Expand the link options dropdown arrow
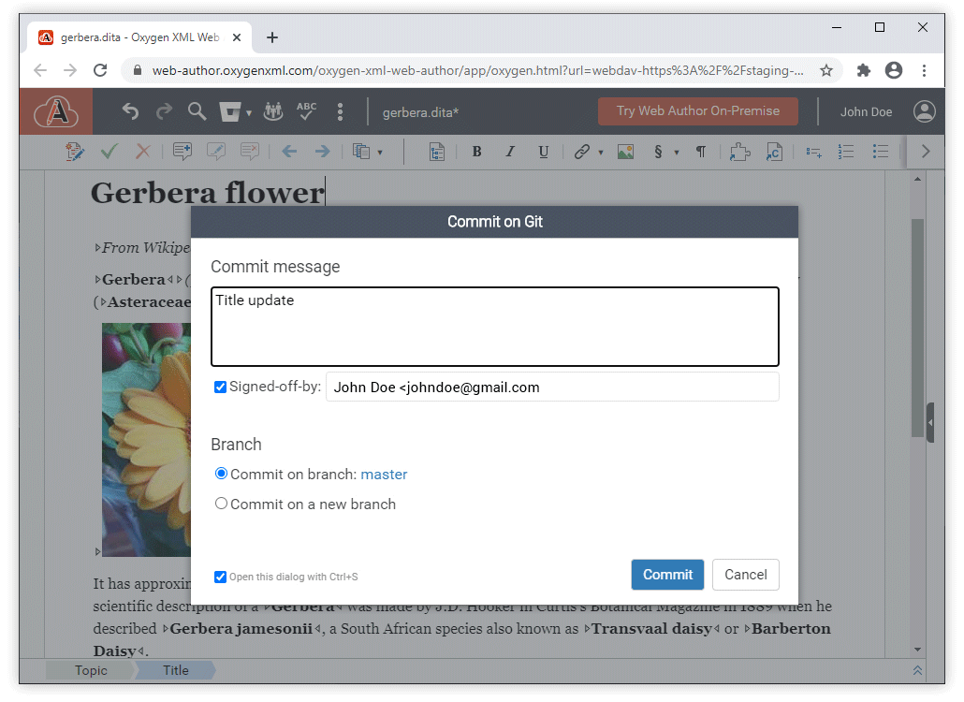964x702 pixels. pos(601,153)
